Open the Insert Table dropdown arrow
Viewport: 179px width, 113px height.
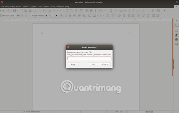pyautogui.click(x=84, y=11)
